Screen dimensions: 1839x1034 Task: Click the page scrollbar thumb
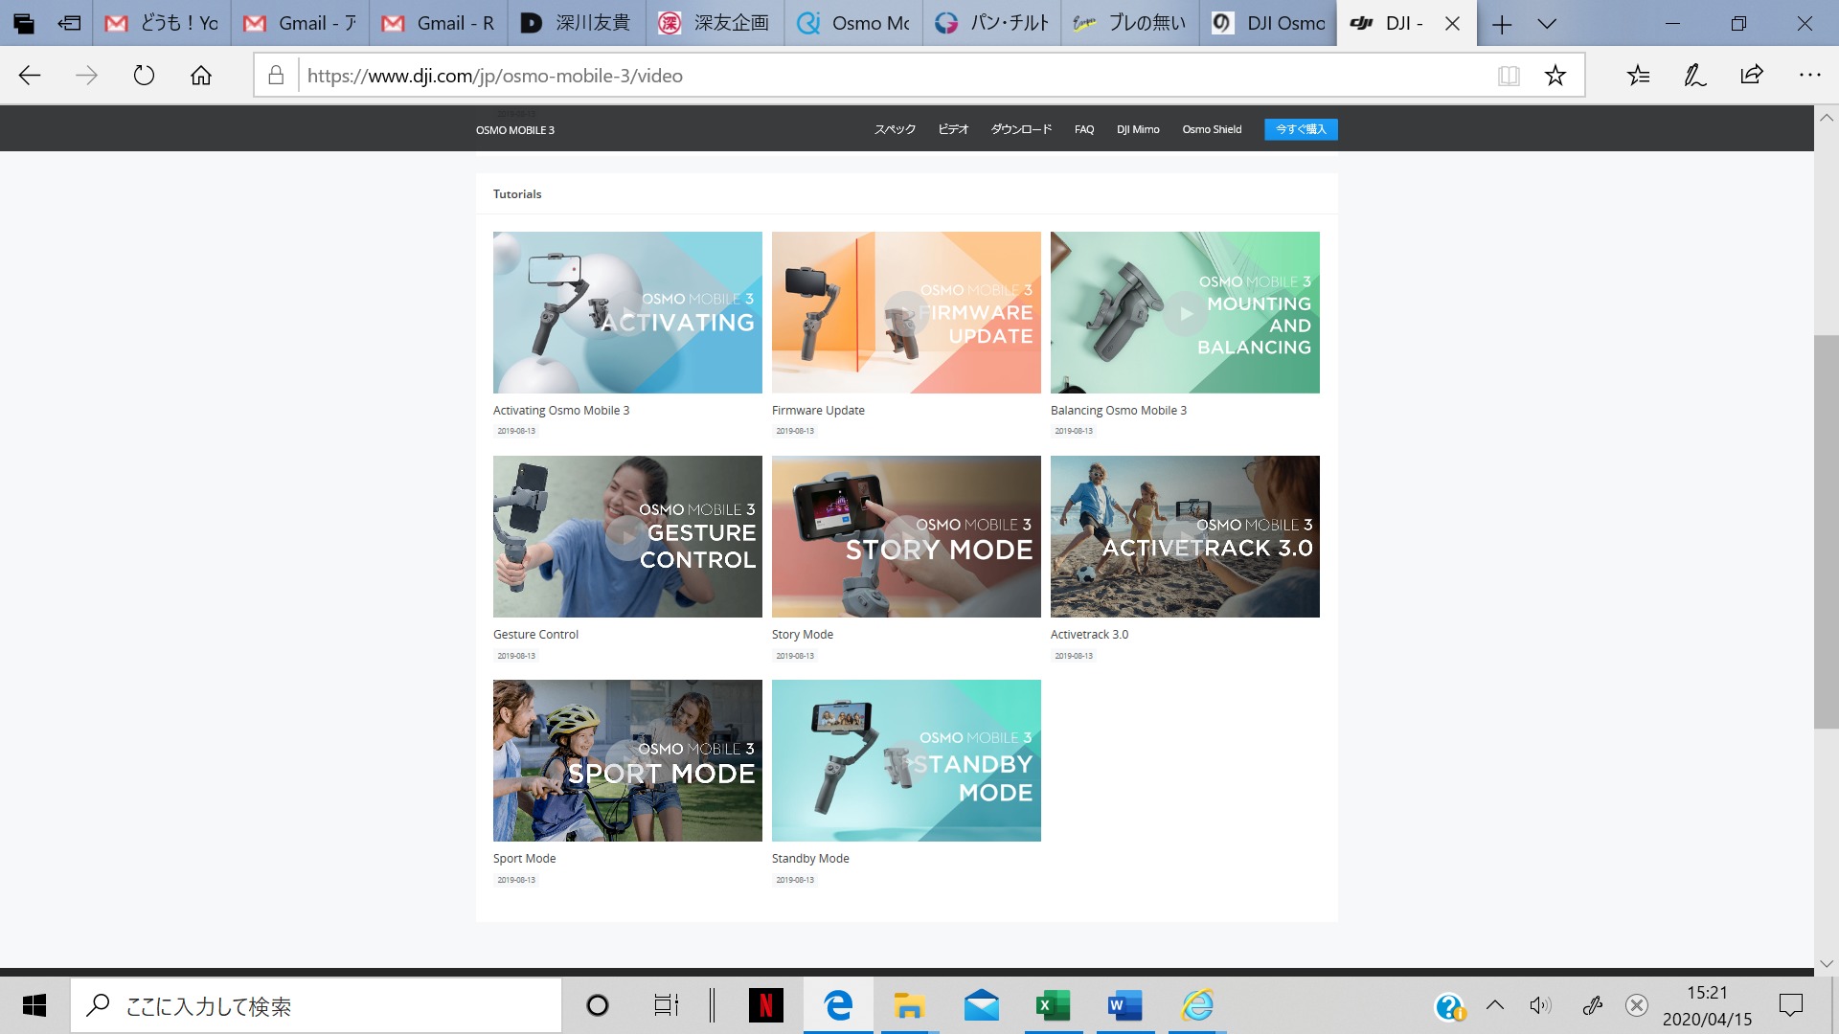click(x=1826, y=531)
